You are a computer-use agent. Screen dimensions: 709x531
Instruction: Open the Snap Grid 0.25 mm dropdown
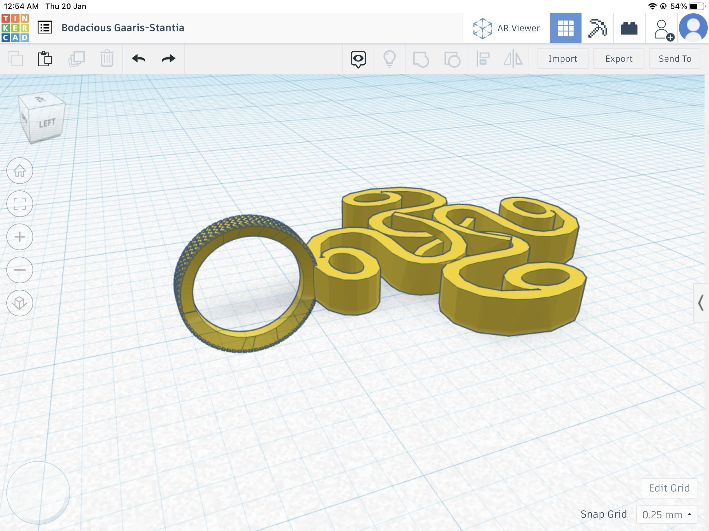click(667, 515)
